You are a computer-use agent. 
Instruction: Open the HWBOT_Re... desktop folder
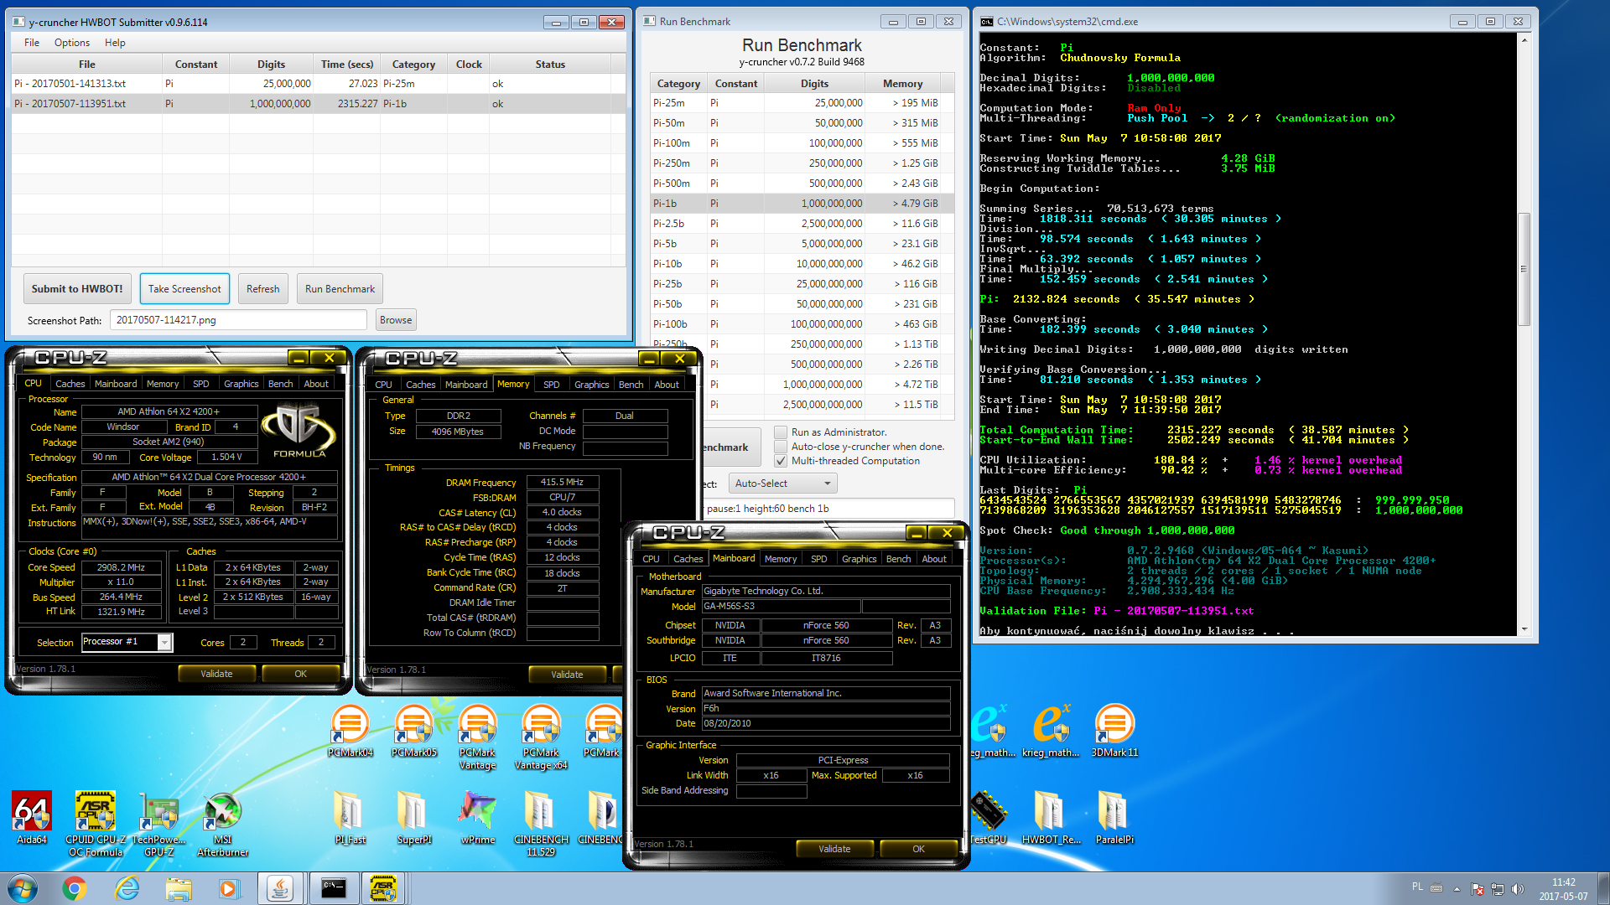1051,818
